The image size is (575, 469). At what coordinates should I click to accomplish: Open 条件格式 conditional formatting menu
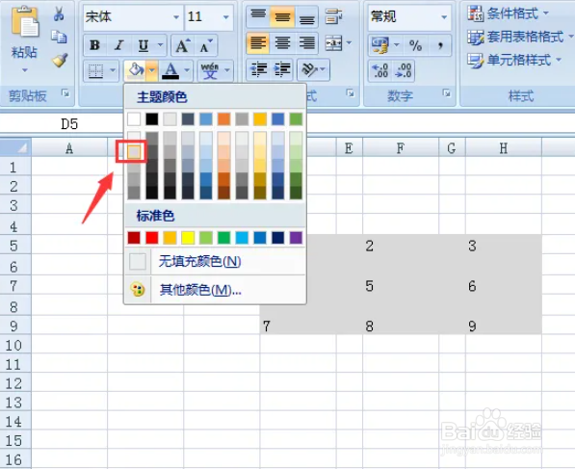click(x=509, y=13)
